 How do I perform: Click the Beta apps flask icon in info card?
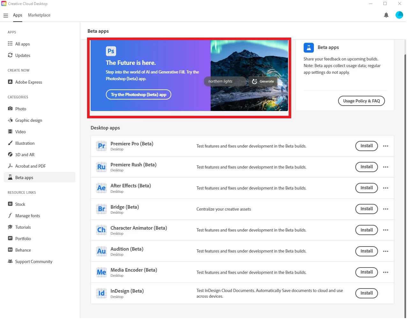pyautogui.click(x=309, y=48)
